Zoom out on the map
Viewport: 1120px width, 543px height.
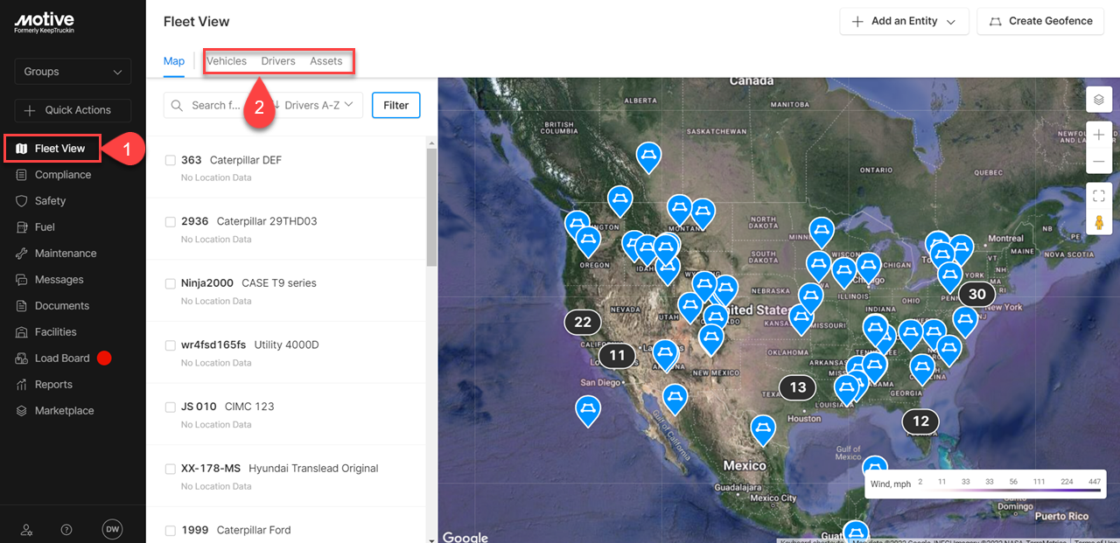(x=1099, y=162)
